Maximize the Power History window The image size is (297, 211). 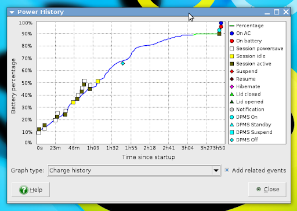click(x=277, y=12)
